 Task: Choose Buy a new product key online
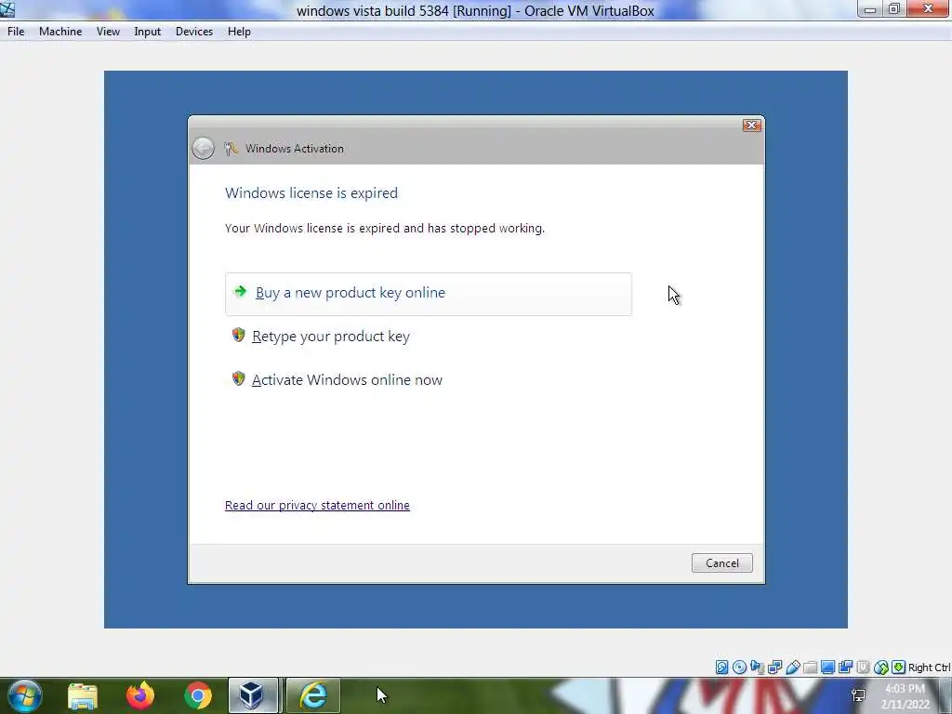(x=428, y=294)
